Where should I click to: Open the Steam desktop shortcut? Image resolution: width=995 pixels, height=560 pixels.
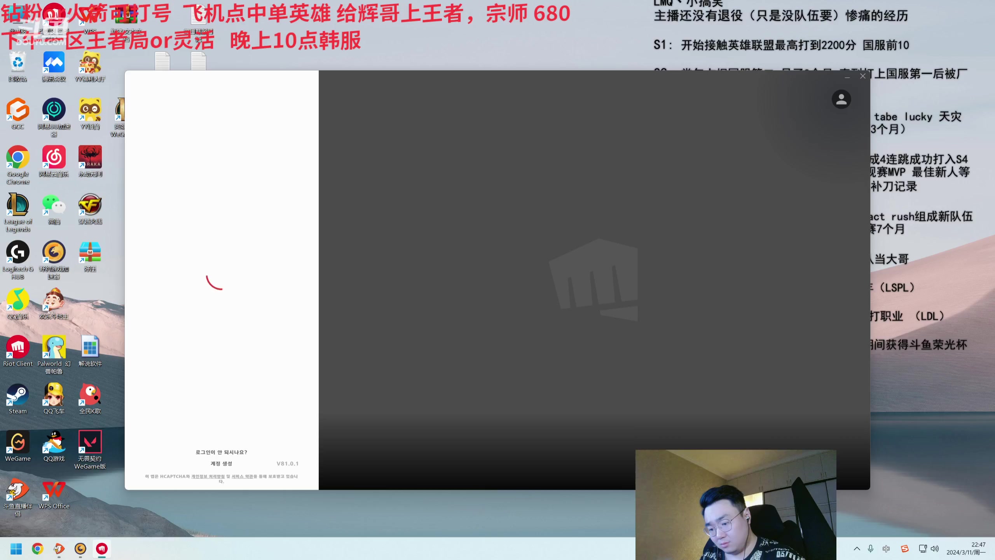click(18, 399)
